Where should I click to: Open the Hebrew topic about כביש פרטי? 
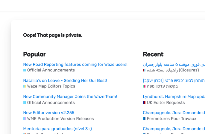click(174, 80)
